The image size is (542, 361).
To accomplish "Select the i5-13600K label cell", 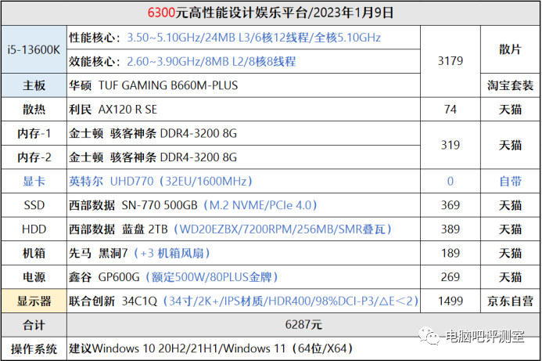I will 34,49.
